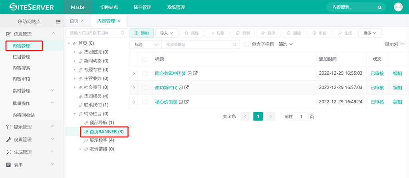Select the checkbox for the 核心价值观 row
Screen dimensions: 409x178
[145, 102]
